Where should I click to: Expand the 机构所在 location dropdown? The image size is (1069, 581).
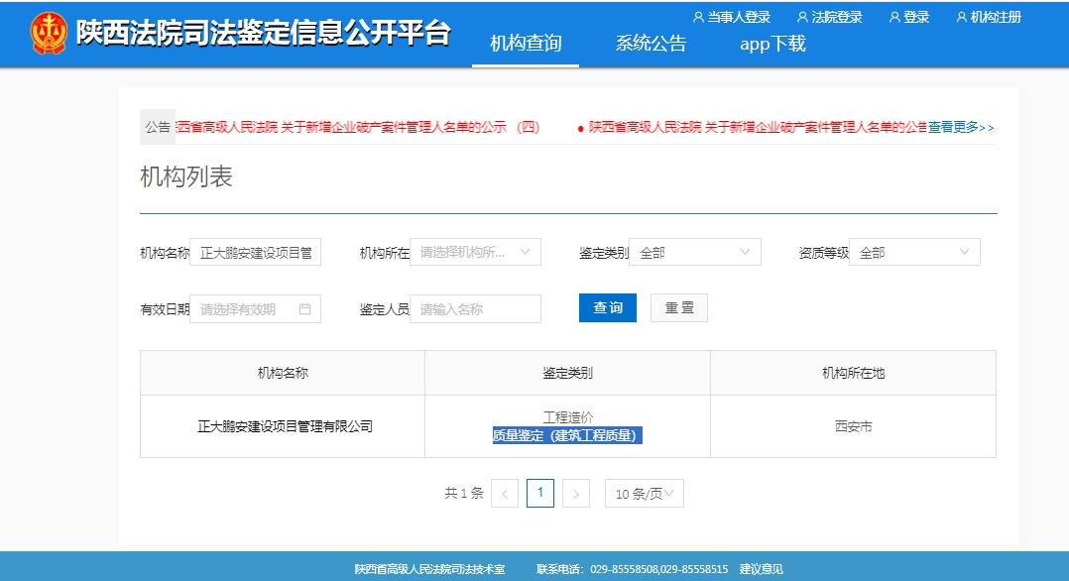click(x=475, y=253)
